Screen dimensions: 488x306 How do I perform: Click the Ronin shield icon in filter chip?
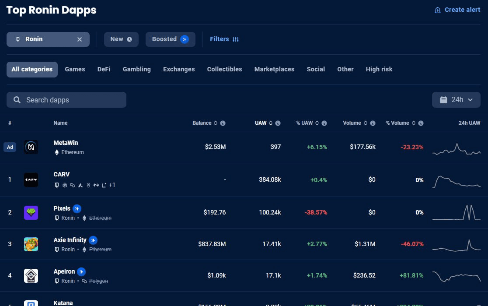[x=18, y=39]
